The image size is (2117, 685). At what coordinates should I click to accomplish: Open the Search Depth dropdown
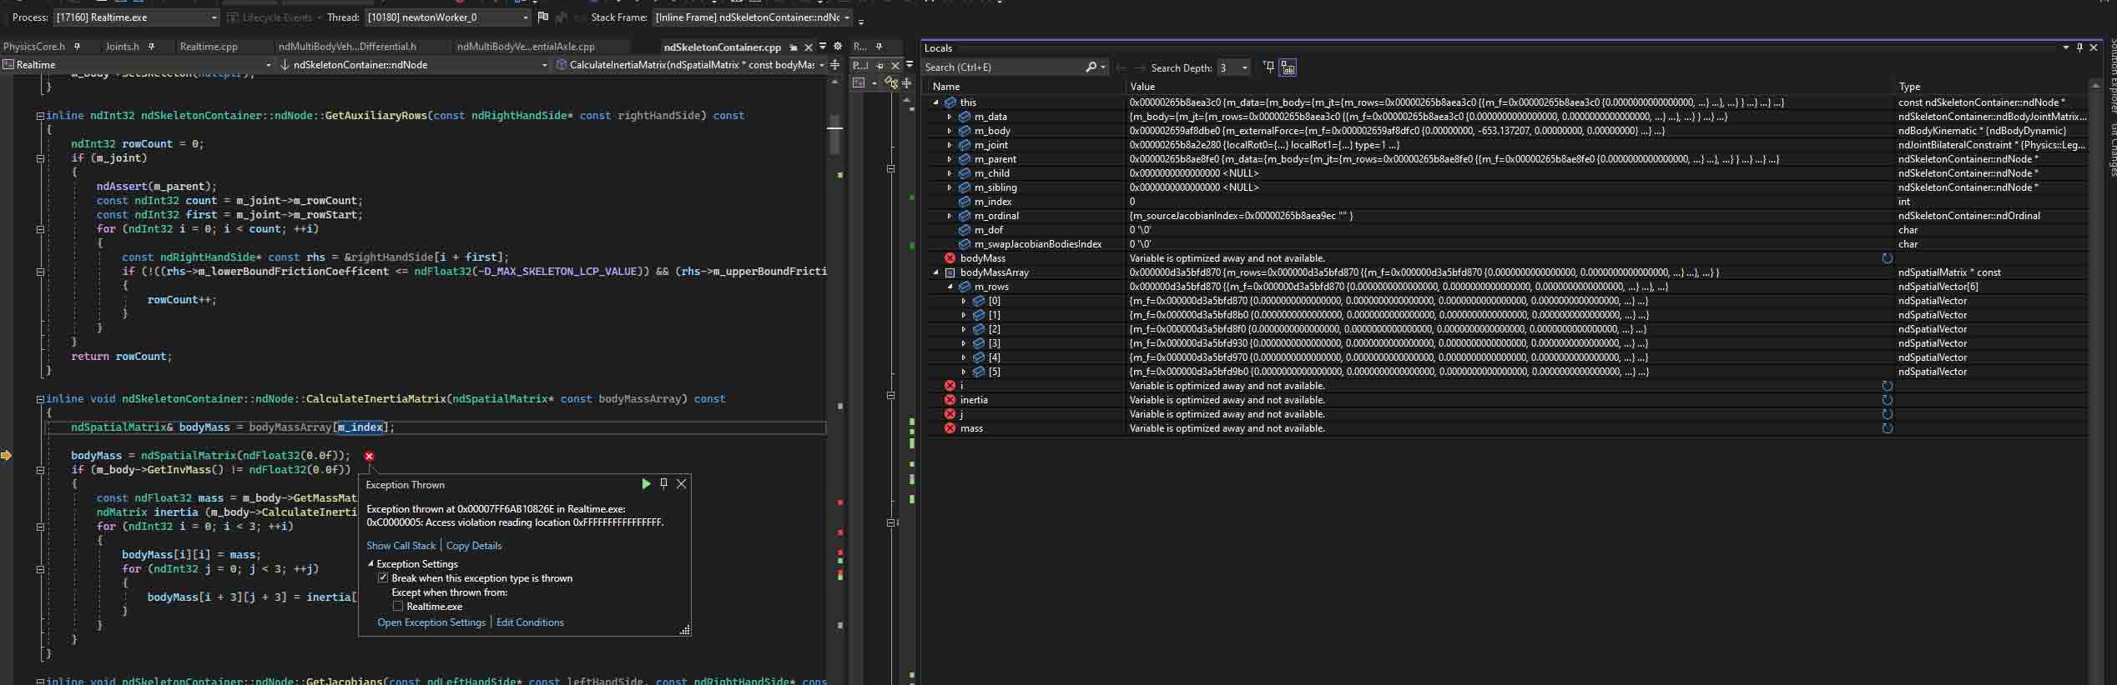pyautogui.click(x=1244, y=67)
